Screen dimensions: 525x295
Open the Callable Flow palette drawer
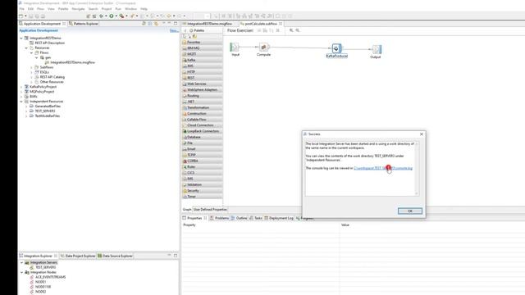(x=203, y=120)
